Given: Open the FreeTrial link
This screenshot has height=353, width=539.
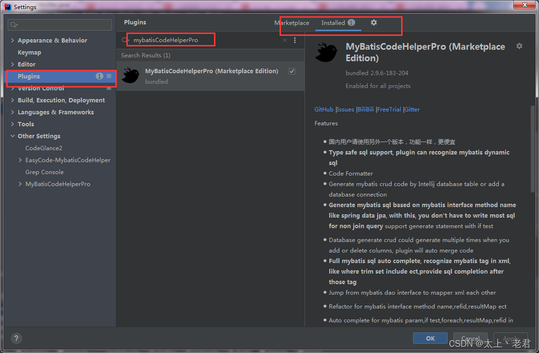Looking at the screenshot, I should [389, 109].
